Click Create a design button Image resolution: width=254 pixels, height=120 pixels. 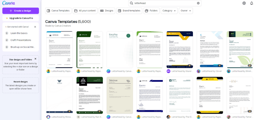pos(21,11)
